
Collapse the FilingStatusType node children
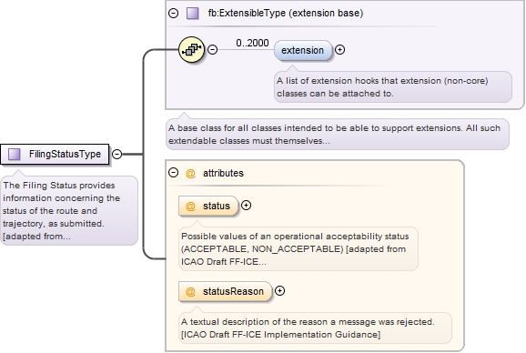pyautogui.click(x=116, y=154)
